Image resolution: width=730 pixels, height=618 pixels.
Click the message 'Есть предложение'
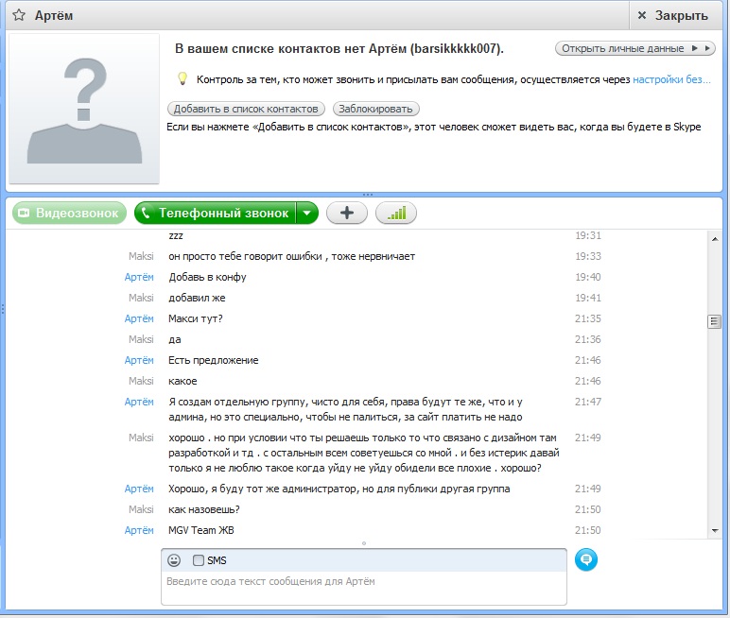pyautogui.click(x=213, y=360)
